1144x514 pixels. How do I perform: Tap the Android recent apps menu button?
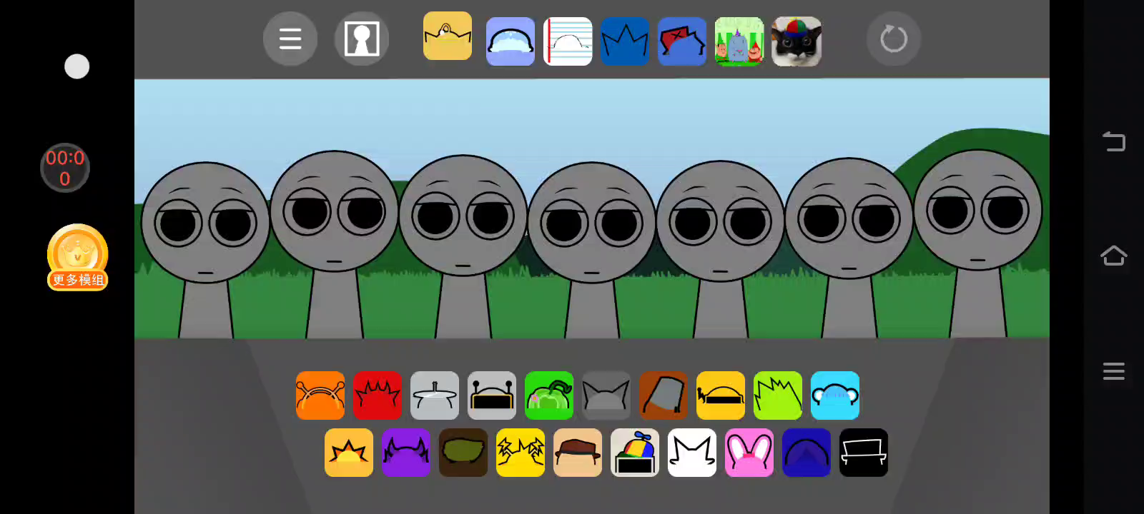[1113, 371]
